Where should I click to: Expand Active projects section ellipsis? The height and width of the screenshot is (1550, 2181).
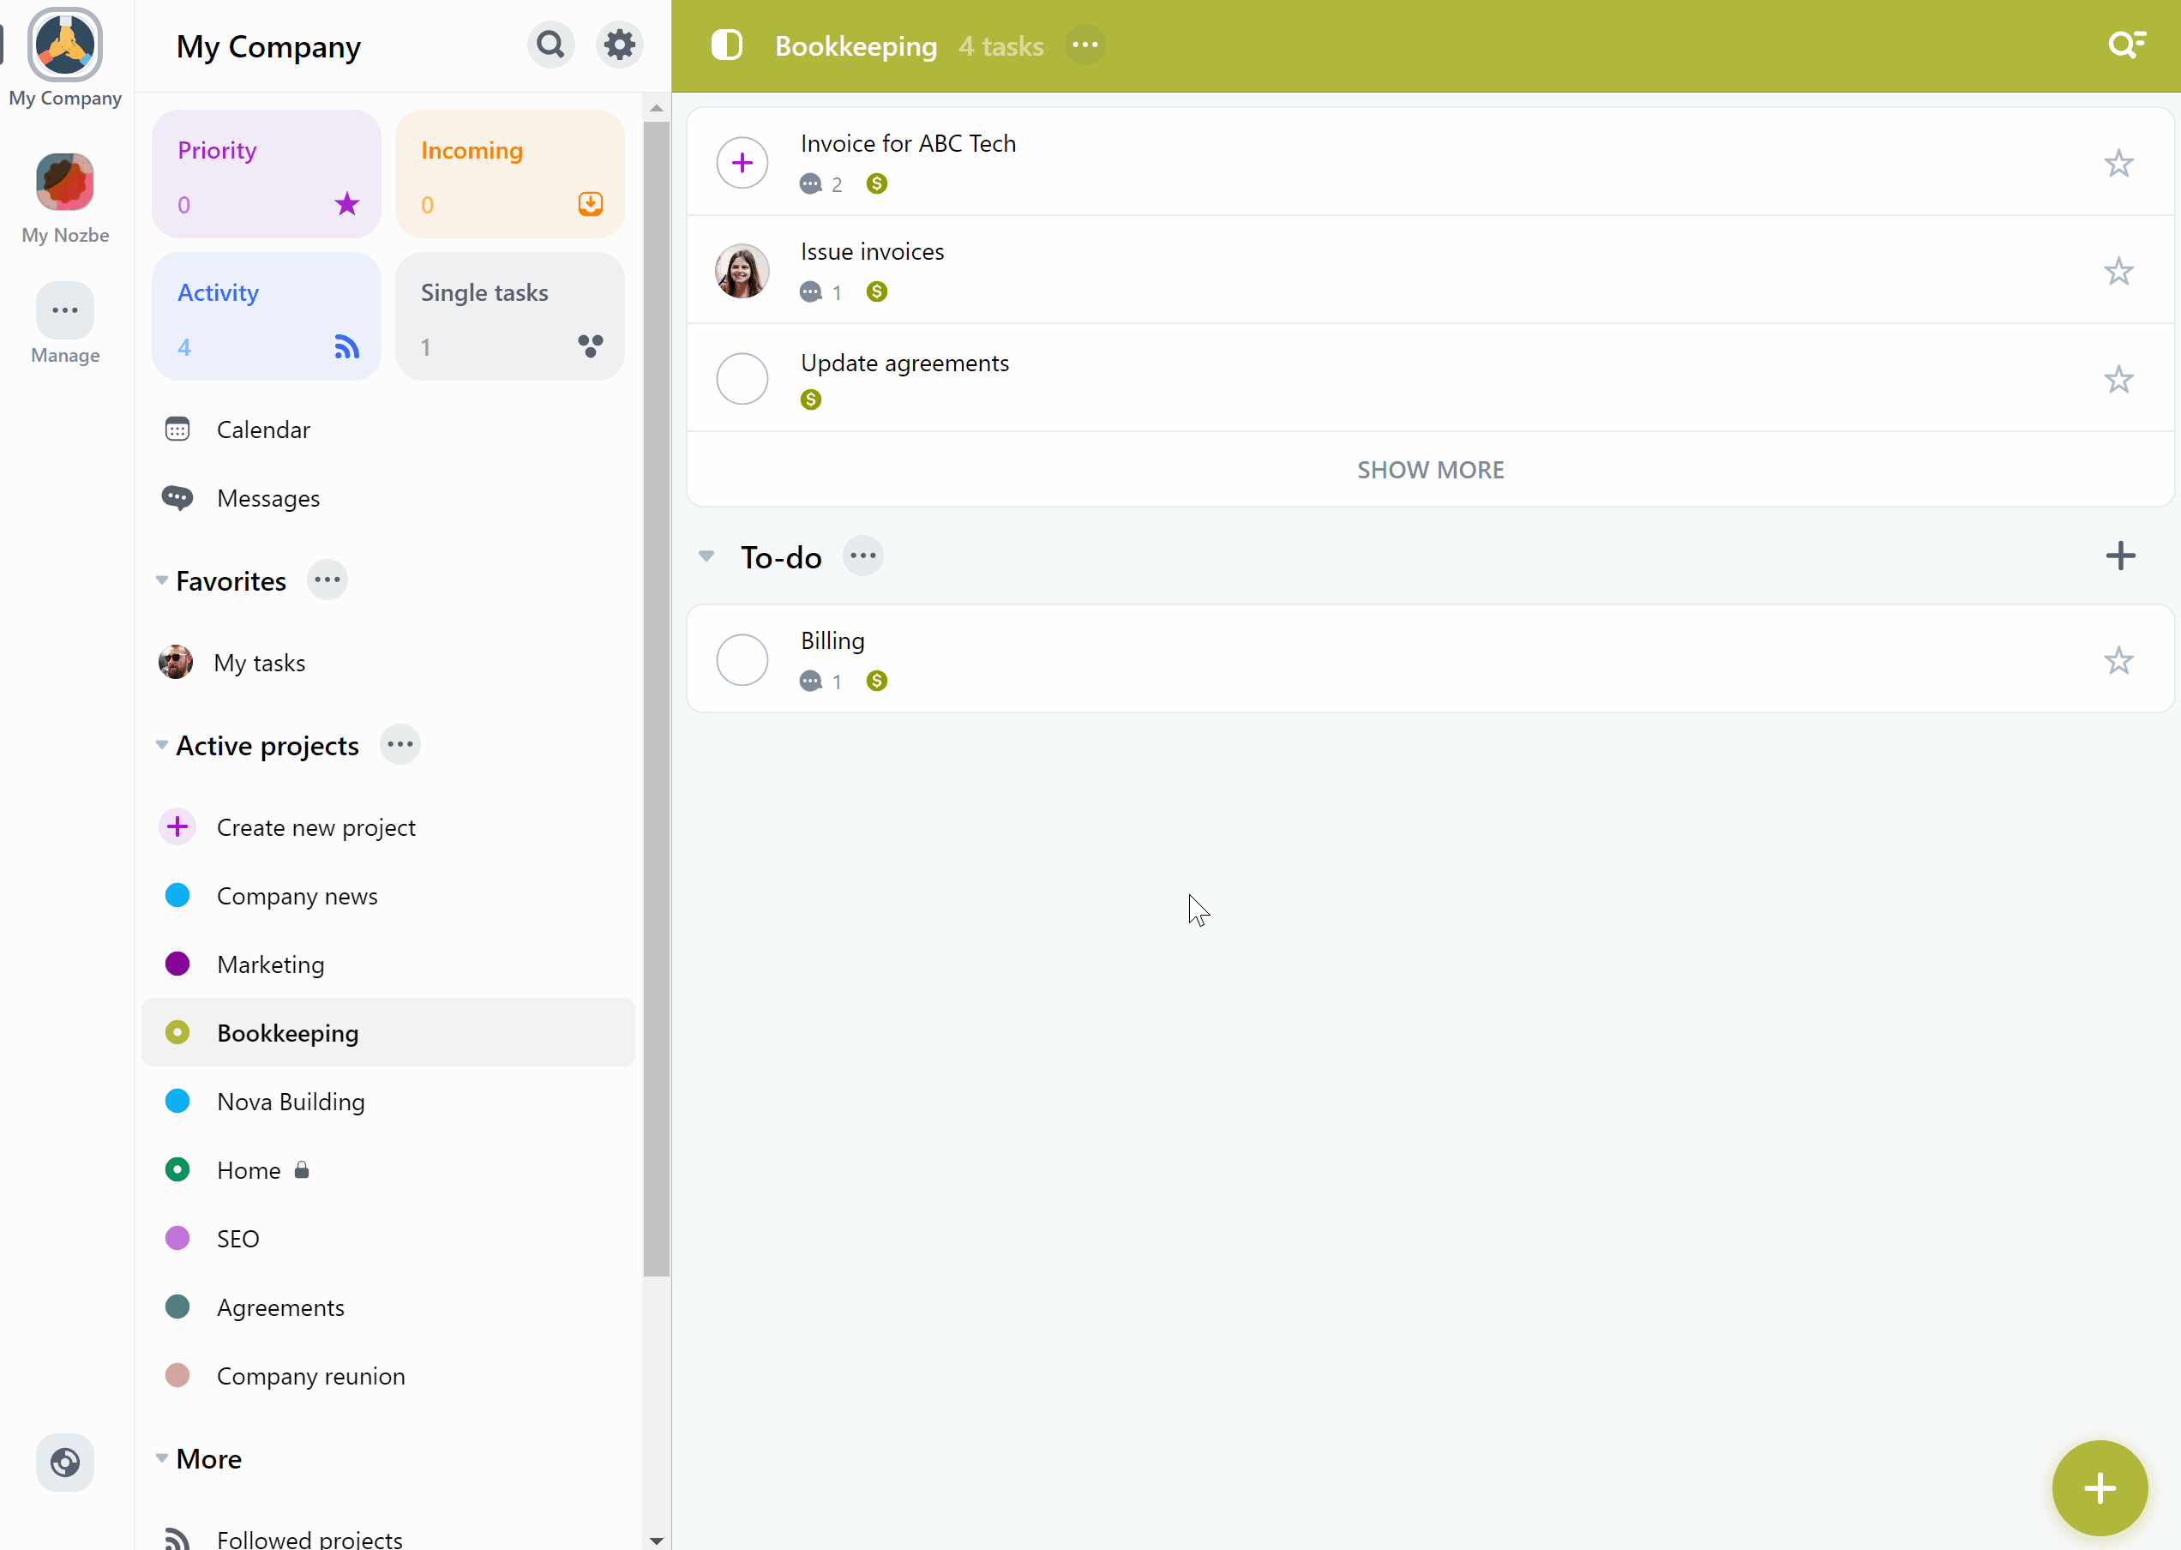(398, 745)
